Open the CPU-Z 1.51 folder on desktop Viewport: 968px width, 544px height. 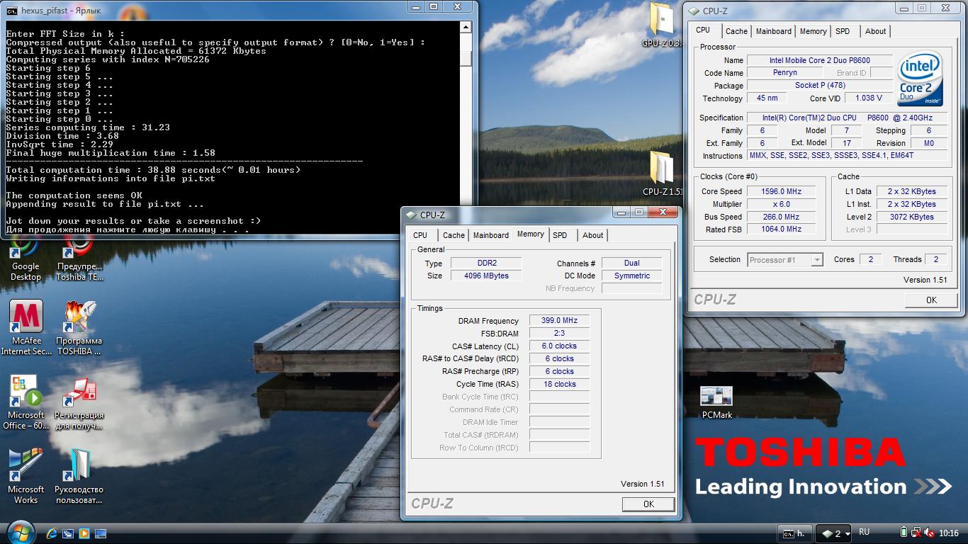tap(663, 174)
